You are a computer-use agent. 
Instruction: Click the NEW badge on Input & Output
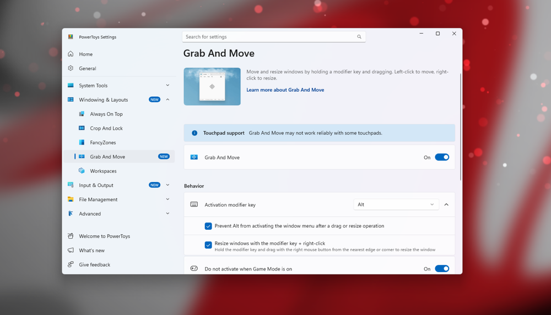tap(155, 185)
